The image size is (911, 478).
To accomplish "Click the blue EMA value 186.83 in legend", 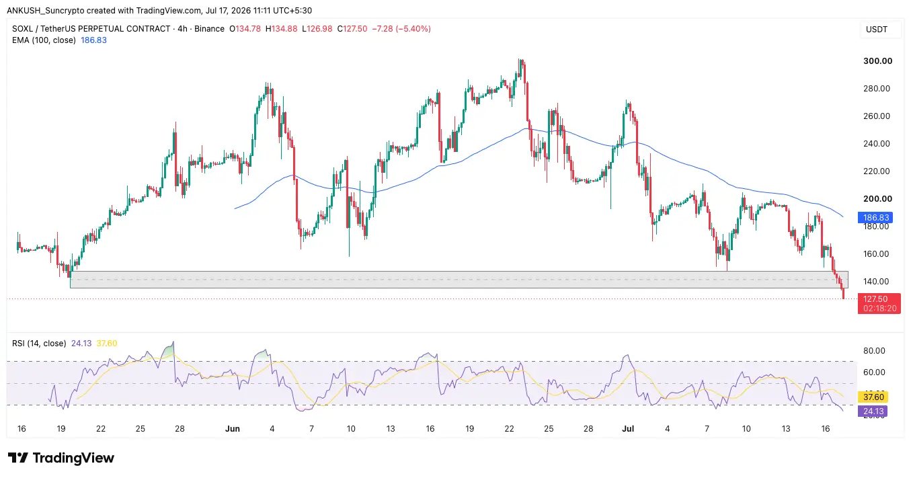I will pos(93,40).
